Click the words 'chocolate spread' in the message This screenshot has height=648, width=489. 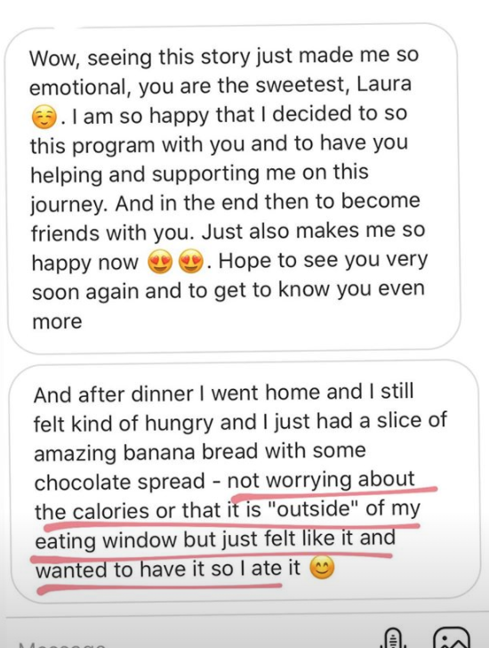click(x=120, y=482)
